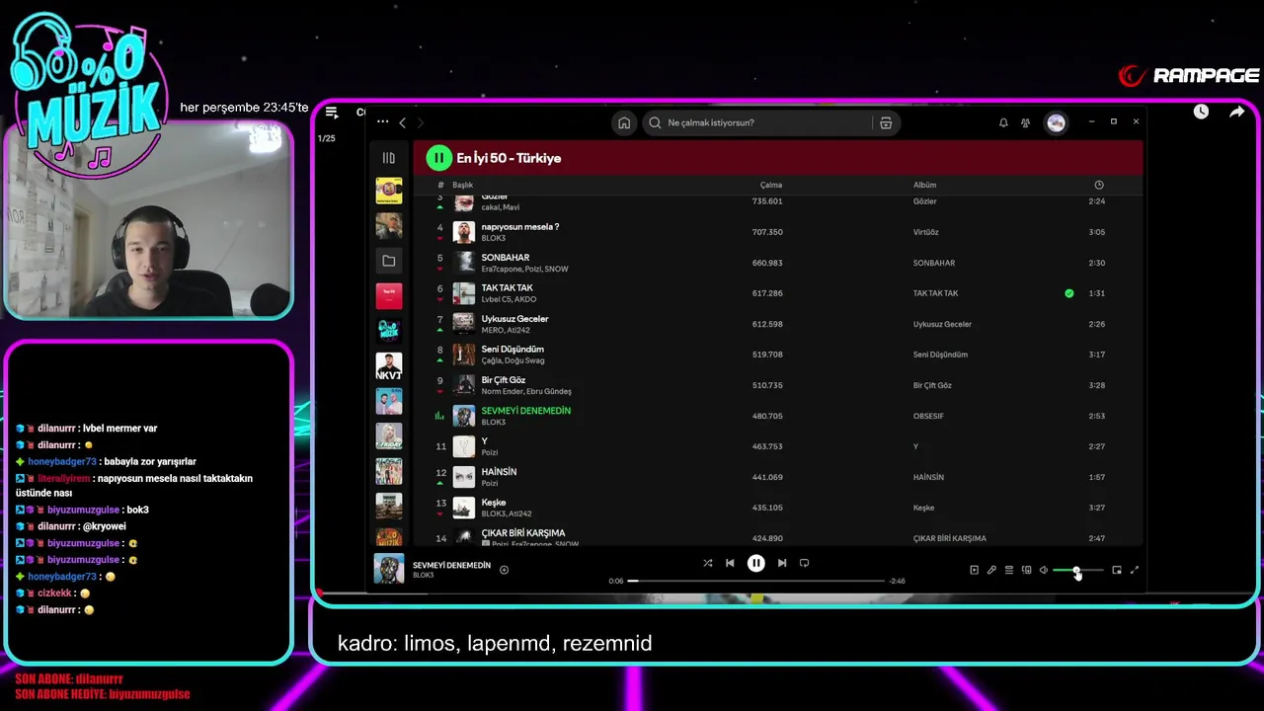The height and width of the screenshot is (711, 1264).
Task: Click the Keşke track cover thumbnail
Action: [x=463, y=508]
